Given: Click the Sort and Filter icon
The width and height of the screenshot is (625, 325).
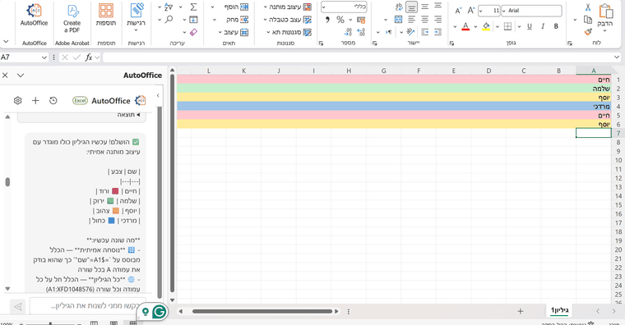Looking at the screenshot, I should click(169, 7).
